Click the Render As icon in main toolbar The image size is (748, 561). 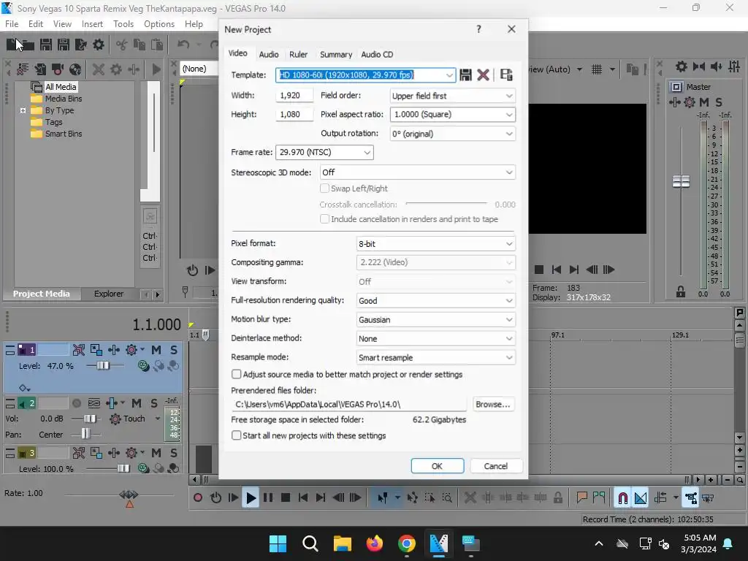80,45
